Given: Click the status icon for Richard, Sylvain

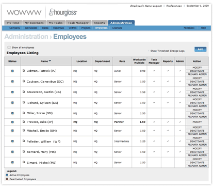Looking at the screenshot, I should (12, 103).
